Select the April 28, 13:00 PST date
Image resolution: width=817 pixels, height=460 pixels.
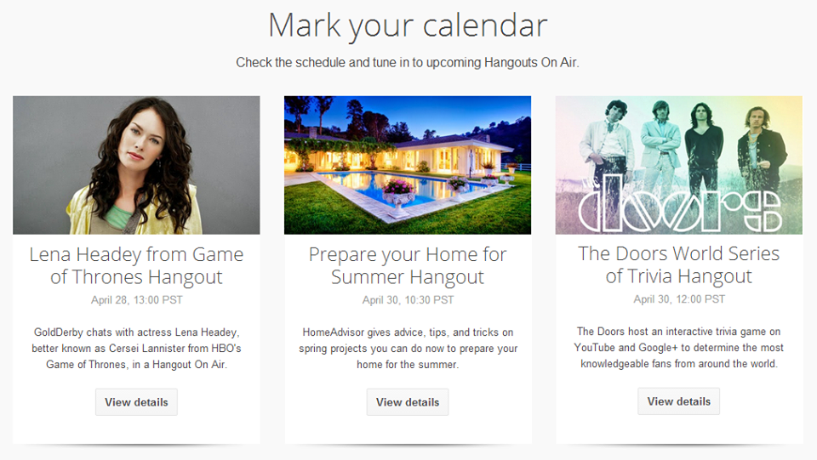click(x=136, y=300)
